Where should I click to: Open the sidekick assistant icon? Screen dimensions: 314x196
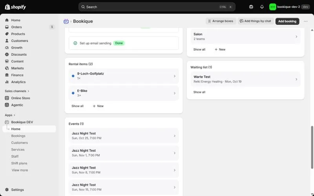pos(251,7)
